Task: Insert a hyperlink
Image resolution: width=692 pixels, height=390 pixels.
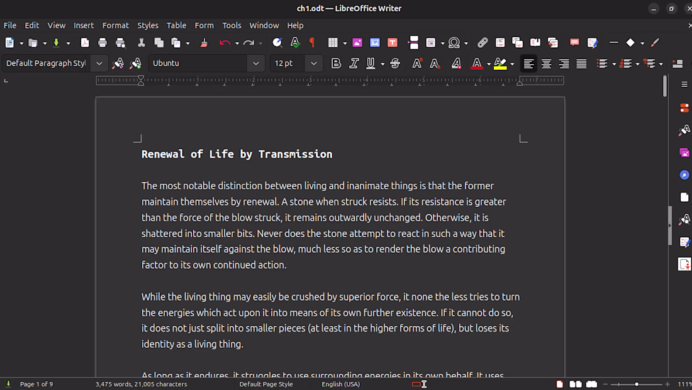Action: point(483,43)
